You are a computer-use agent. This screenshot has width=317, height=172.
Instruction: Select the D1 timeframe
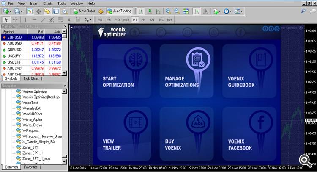pos(152,20)
